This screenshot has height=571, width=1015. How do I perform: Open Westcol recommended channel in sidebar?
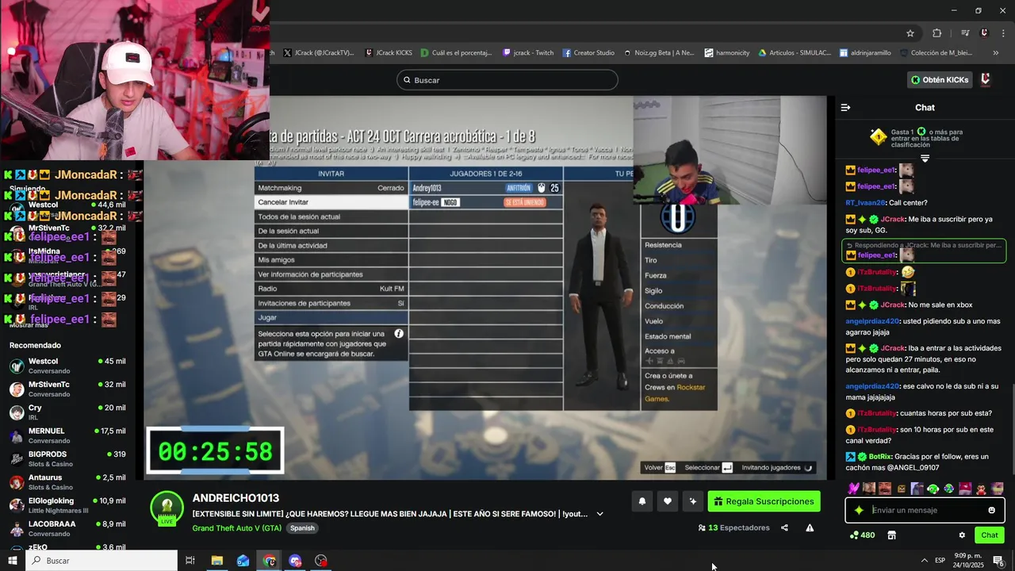pos(67,366)
